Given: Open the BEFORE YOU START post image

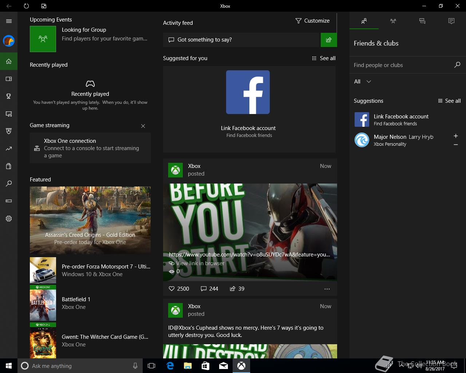Looking at the screenshot, I should (x=250, y=232).
